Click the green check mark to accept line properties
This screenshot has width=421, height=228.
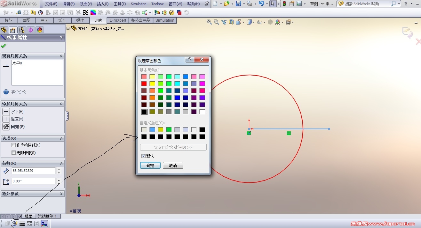4,46
